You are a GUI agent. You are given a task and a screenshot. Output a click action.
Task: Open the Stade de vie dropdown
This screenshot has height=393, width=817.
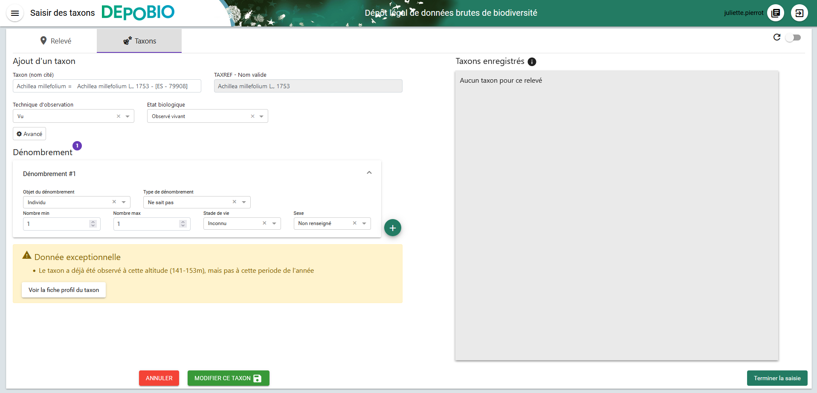[x=274, y=223]
